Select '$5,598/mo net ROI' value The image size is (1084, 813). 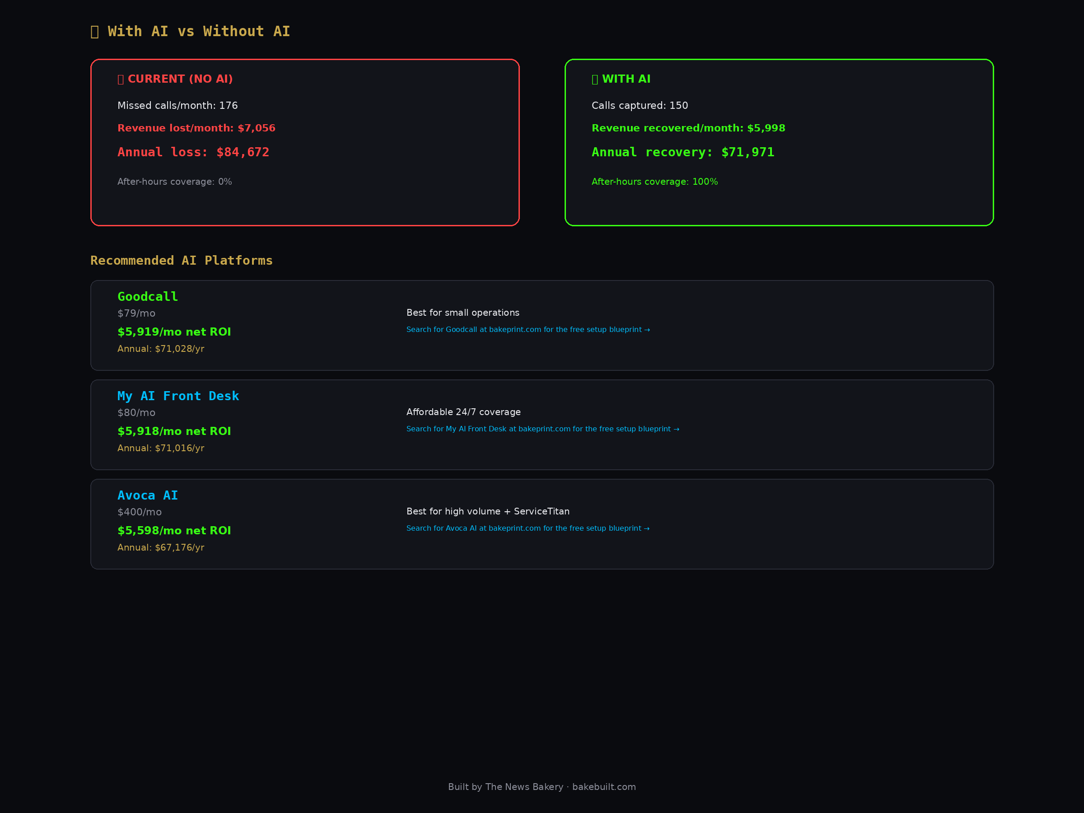(x=174, y=531)
